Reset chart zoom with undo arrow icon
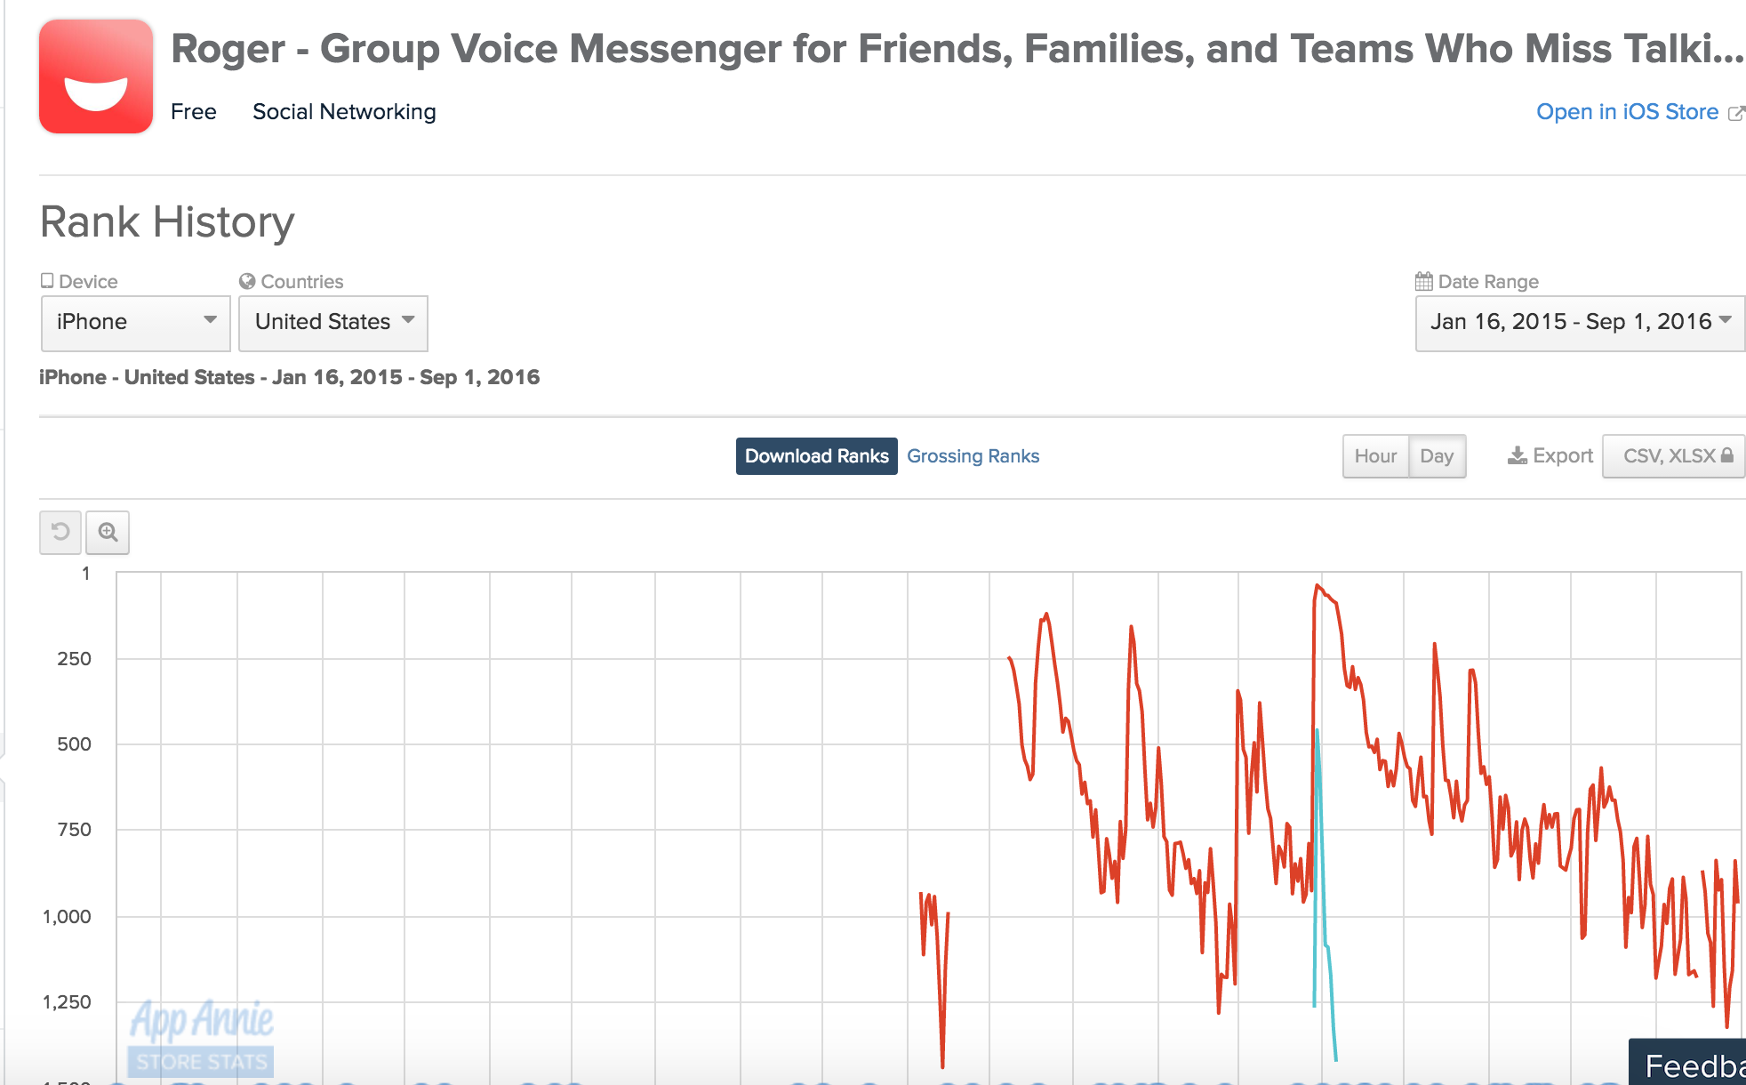The image size is (1746, 1085). pos(60,532)
